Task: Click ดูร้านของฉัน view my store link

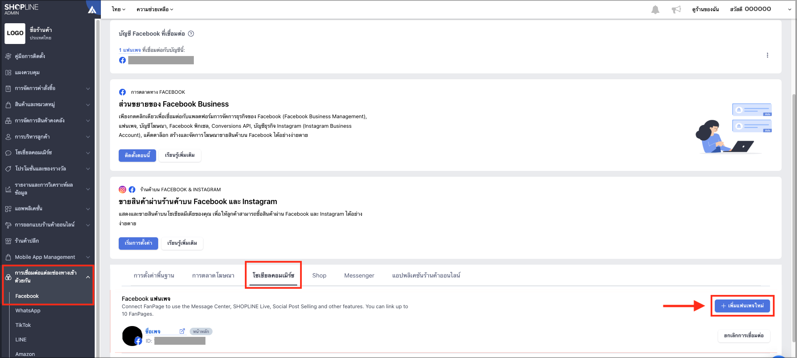Action: point(705,9)
